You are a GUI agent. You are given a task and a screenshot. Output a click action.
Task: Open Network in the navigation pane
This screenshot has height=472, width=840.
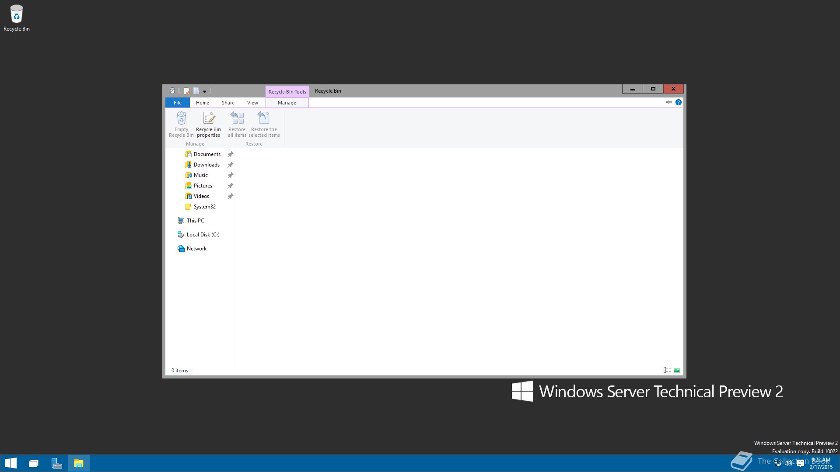(x=196, y=249)
